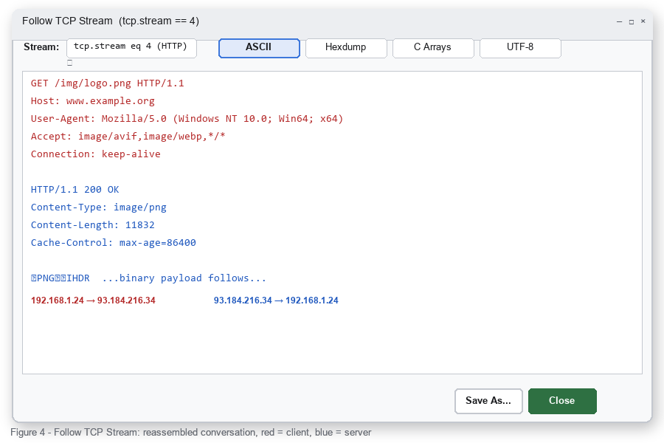This screenshot has height=443, width=664.
Task: Maximize the Follow TCP Stream window
Action: pyautogui.click(x=631, y=21)
